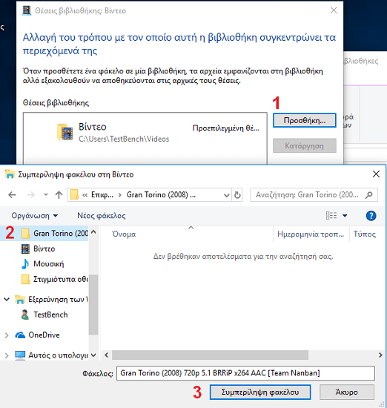
Task: Click the Συμπερίληψη φακέλου button
Action: click(x=260, y=392)
